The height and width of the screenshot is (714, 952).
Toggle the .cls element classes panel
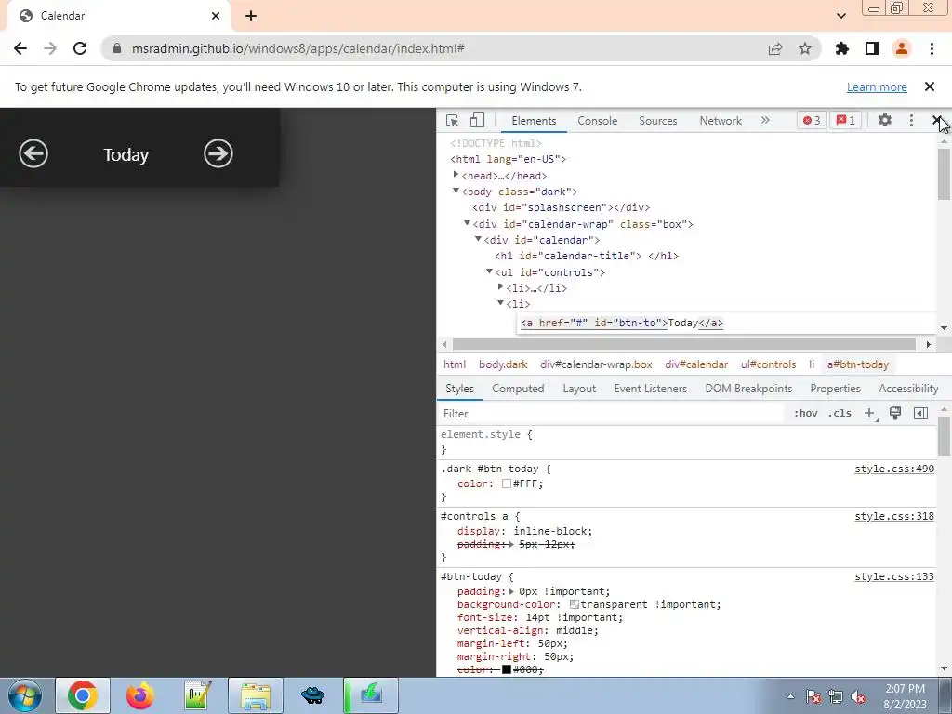(840, 414)
